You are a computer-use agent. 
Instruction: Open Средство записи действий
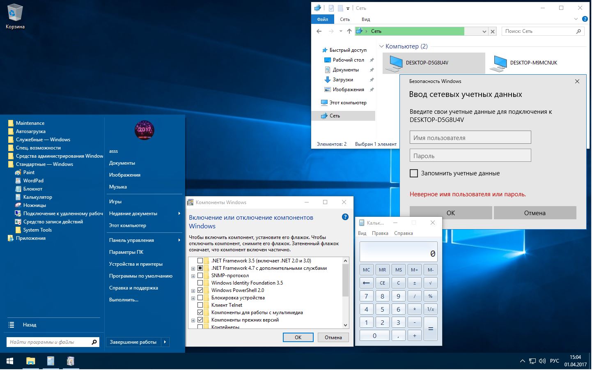point(53,222)
